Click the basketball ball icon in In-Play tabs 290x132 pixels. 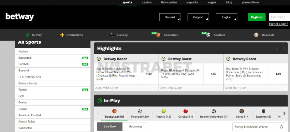(115, 111)
